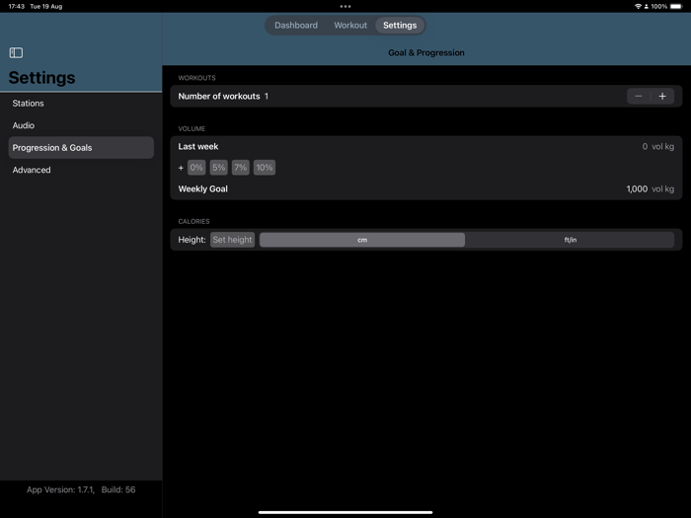Decrease number of workouts with minus
The height and width of the screenshot is (518, 691).
(639, 96)
